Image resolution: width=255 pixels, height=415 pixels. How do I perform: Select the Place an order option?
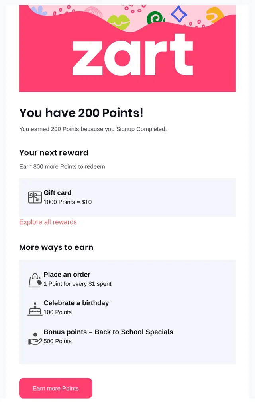click(x=67, y=275)
